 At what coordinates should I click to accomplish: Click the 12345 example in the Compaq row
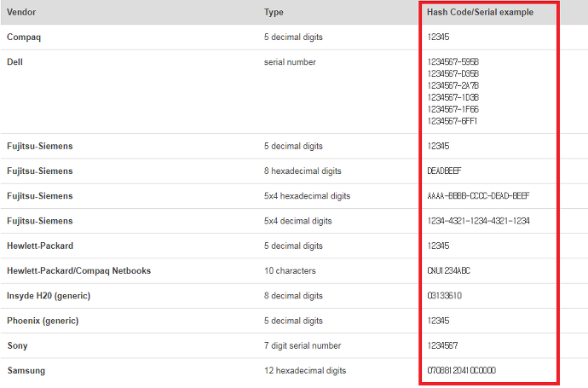pos(438,37)
